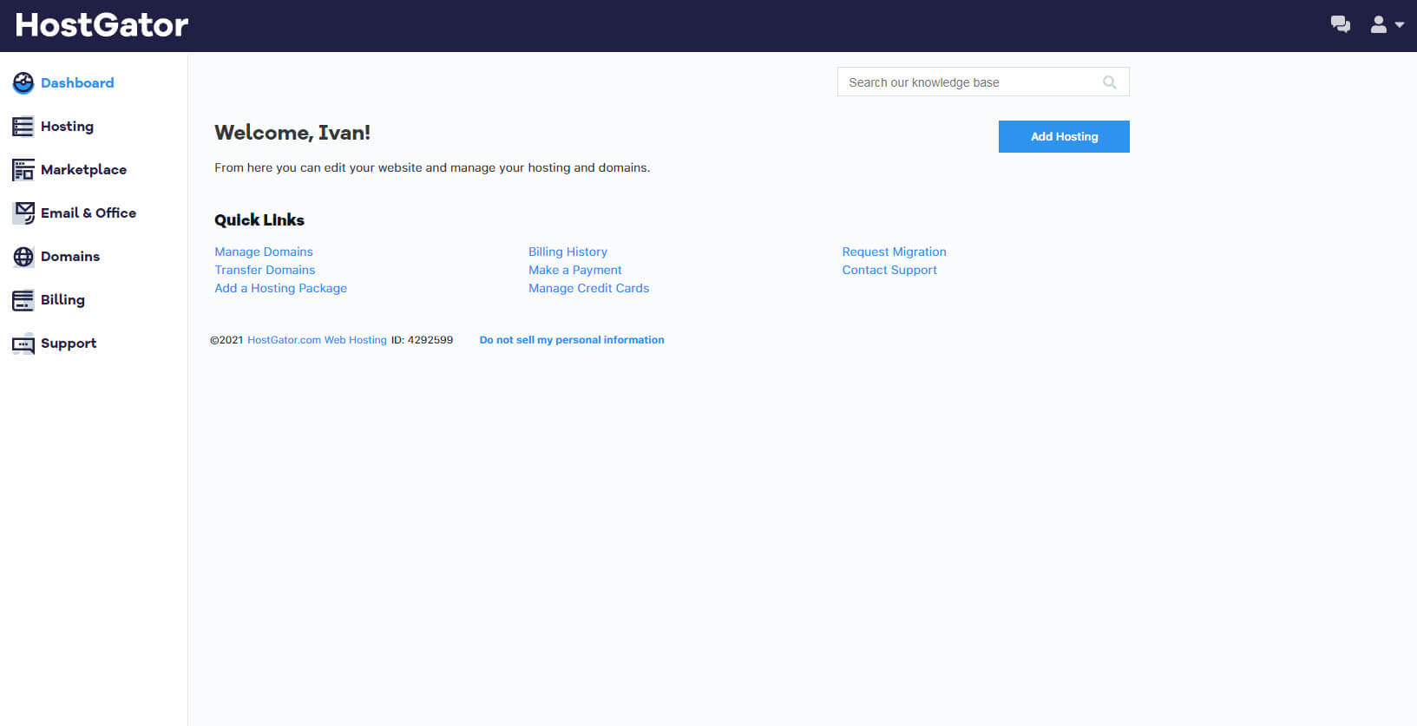The height and width of the screenshot is (726, 1417).
Task: Click the HostGator logo
Action: point(102,25)
